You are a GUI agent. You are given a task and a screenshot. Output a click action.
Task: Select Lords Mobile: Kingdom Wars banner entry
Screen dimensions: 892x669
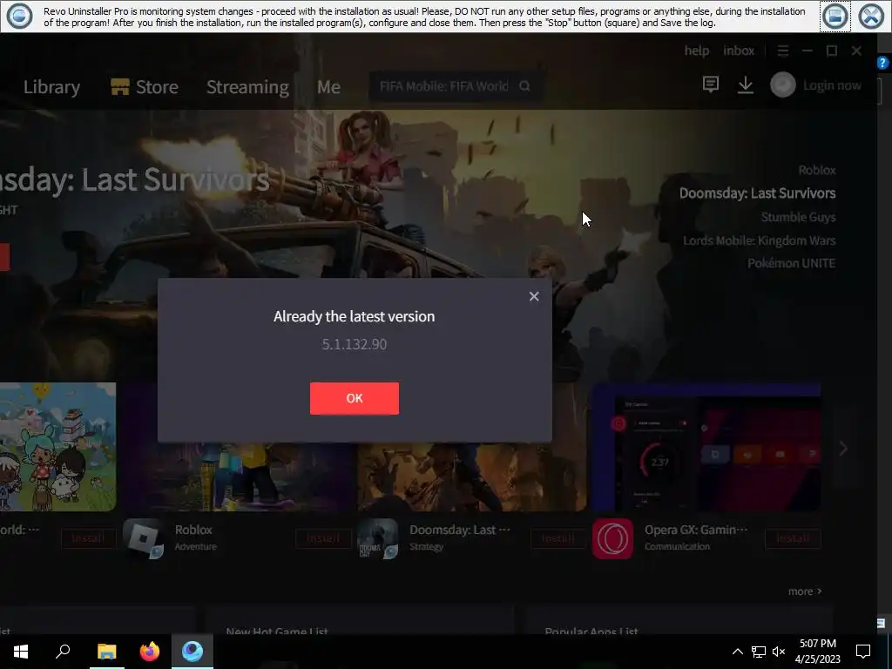point(760,240)
